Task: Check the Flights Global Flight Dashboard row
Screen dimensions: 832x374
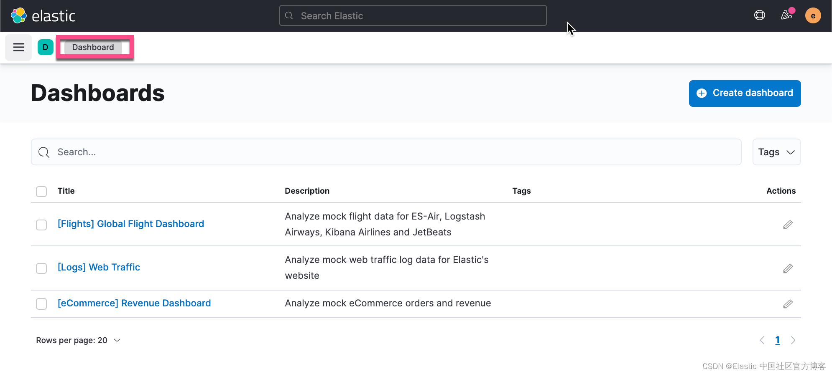Action: [41, 225]
